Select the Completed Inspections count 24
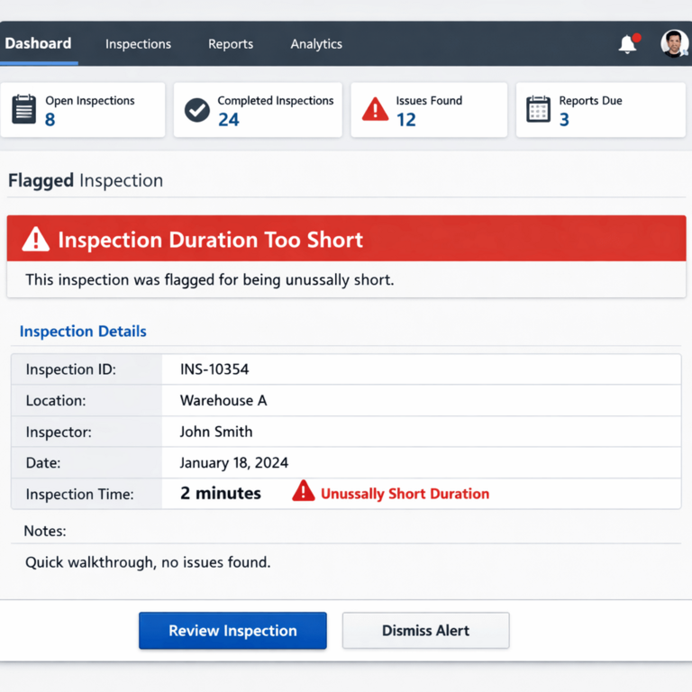This screenshot has width=692, height=692. [229, 120]
